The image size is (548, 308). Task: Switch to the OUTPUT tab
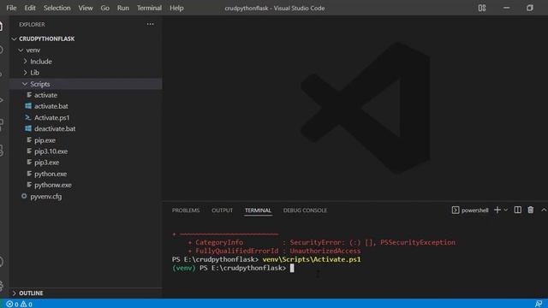click(x=222, y=210)
